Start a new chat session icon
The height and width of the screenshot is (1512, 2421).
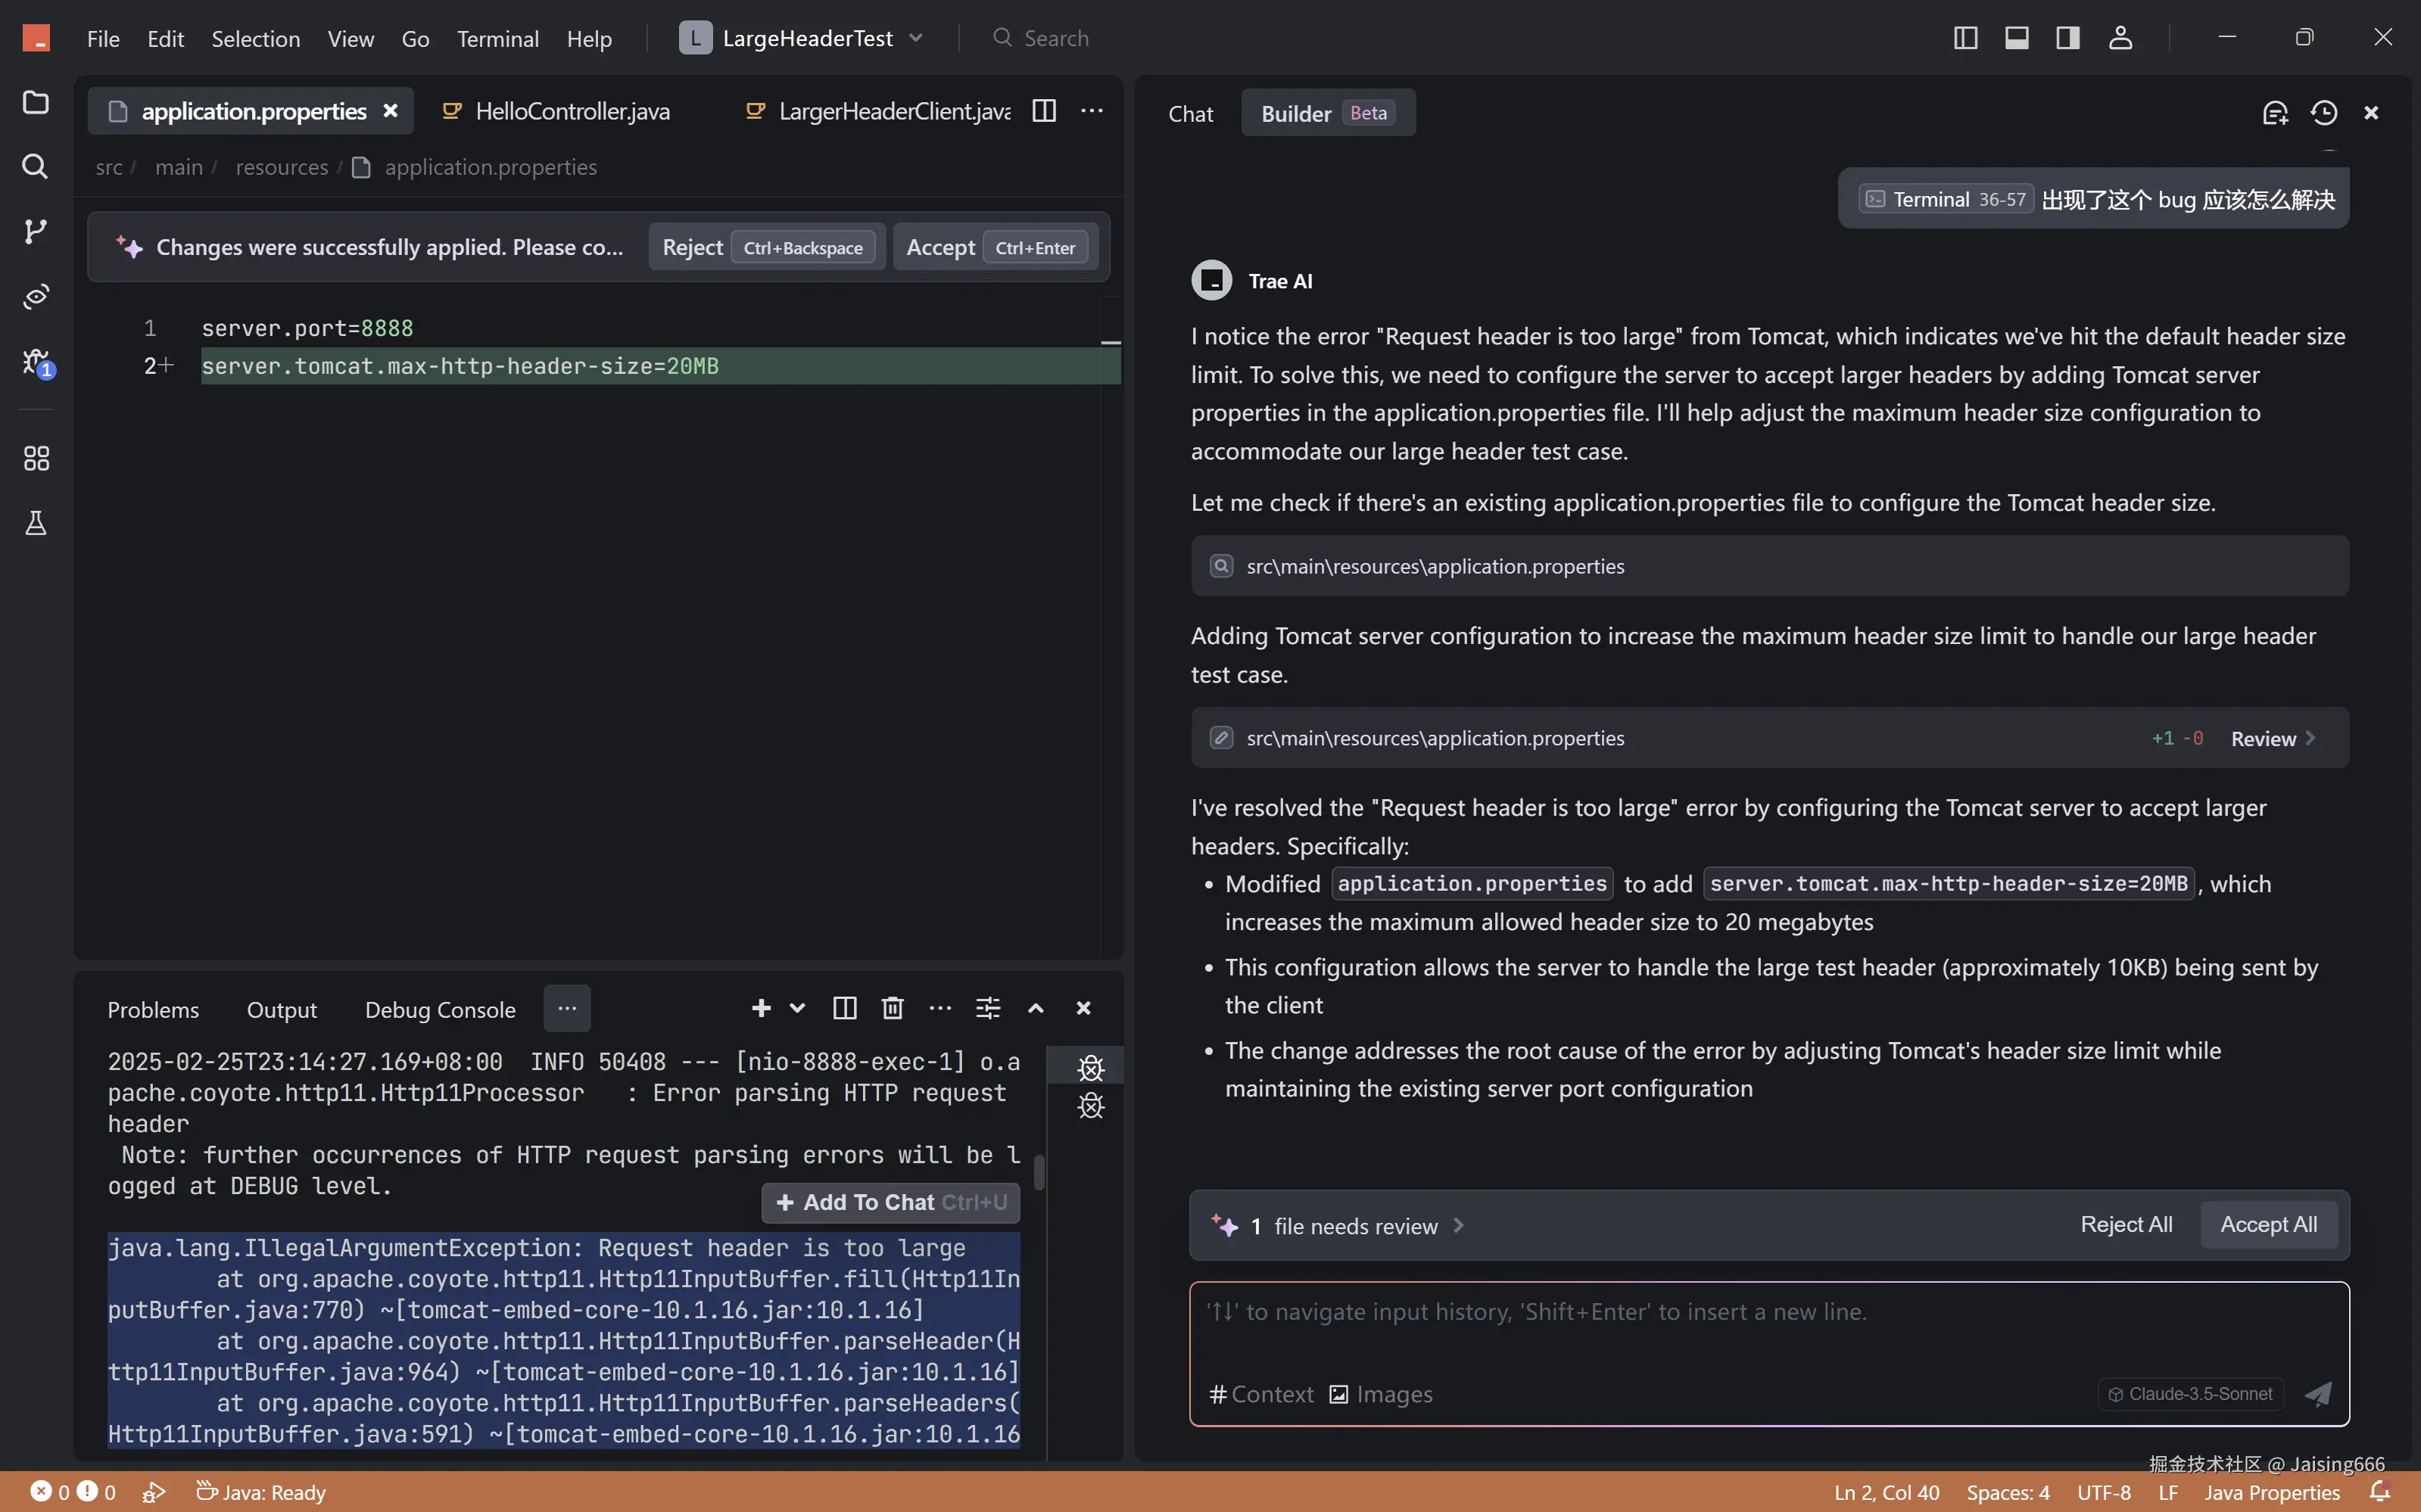pos(2275,113)
